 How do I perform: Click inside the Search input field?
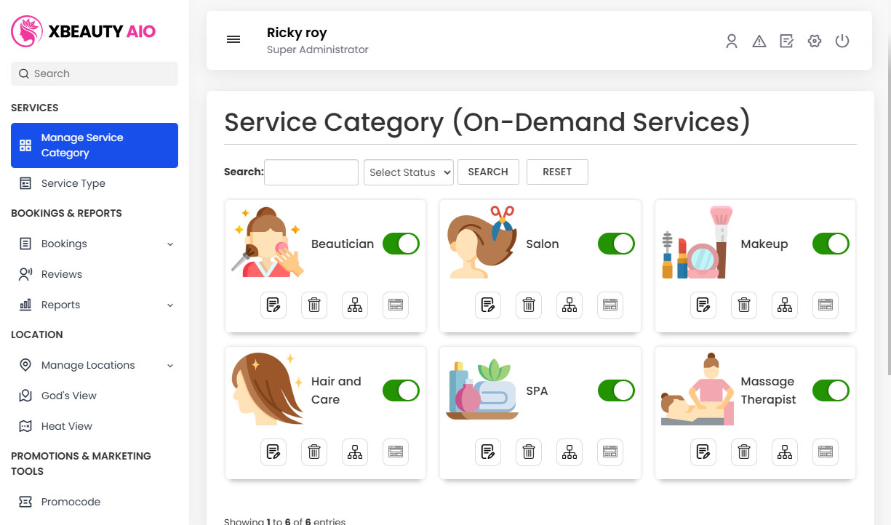pos(311,172)
